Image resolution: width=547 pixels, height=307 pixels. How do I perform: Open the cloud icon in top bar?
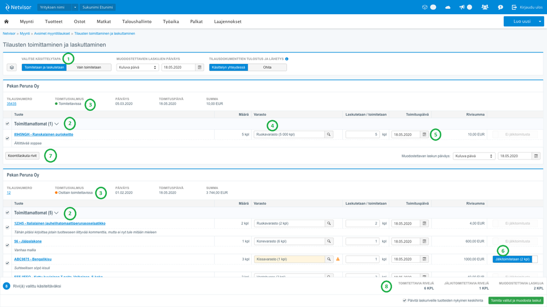448,7
